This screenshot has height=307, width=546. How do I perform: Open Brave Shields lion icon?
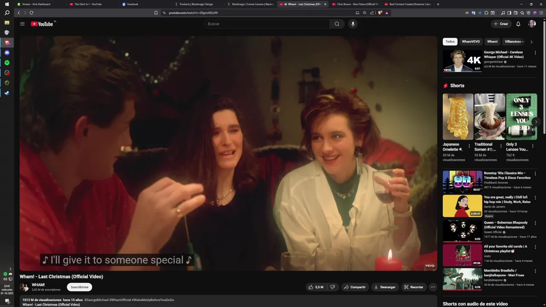380,13
